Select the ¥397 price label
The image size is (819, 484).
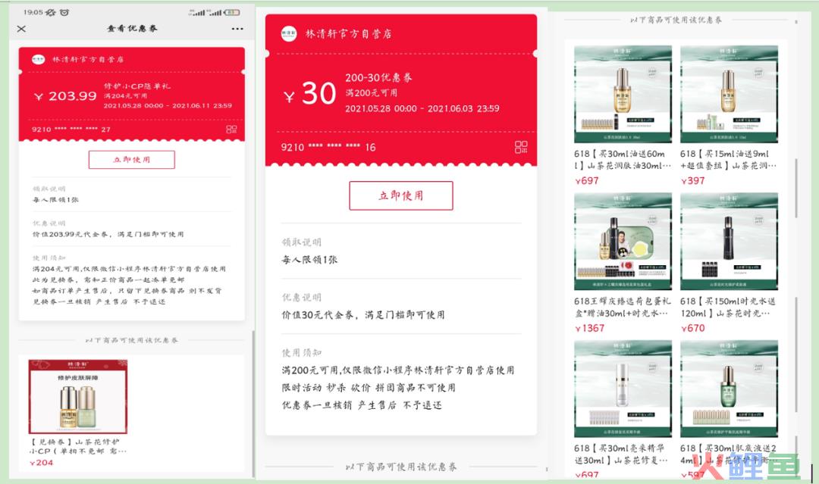693,181
